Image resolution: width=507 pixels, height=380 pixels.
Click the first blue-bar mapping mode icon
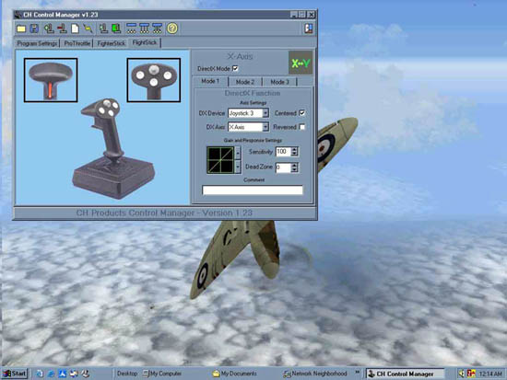coord(131,29)
